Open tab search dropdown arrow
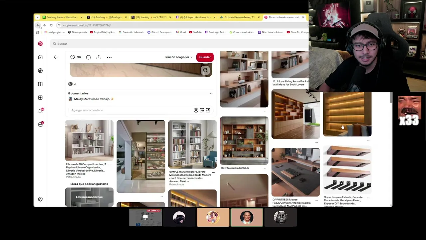 point(37,17)
